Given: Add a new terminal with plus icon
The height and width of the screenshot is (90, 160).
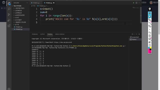Looking at the screenshot, I should click(132, 34).
